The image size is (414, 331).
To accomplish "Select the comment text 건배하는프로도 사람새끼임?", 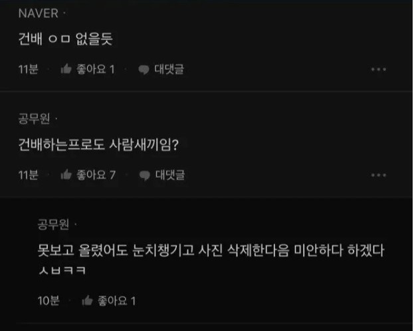I will (99, 144).
